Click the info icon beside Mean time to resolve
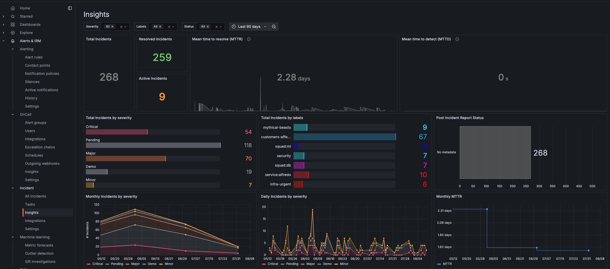 [x=249, y=39]
